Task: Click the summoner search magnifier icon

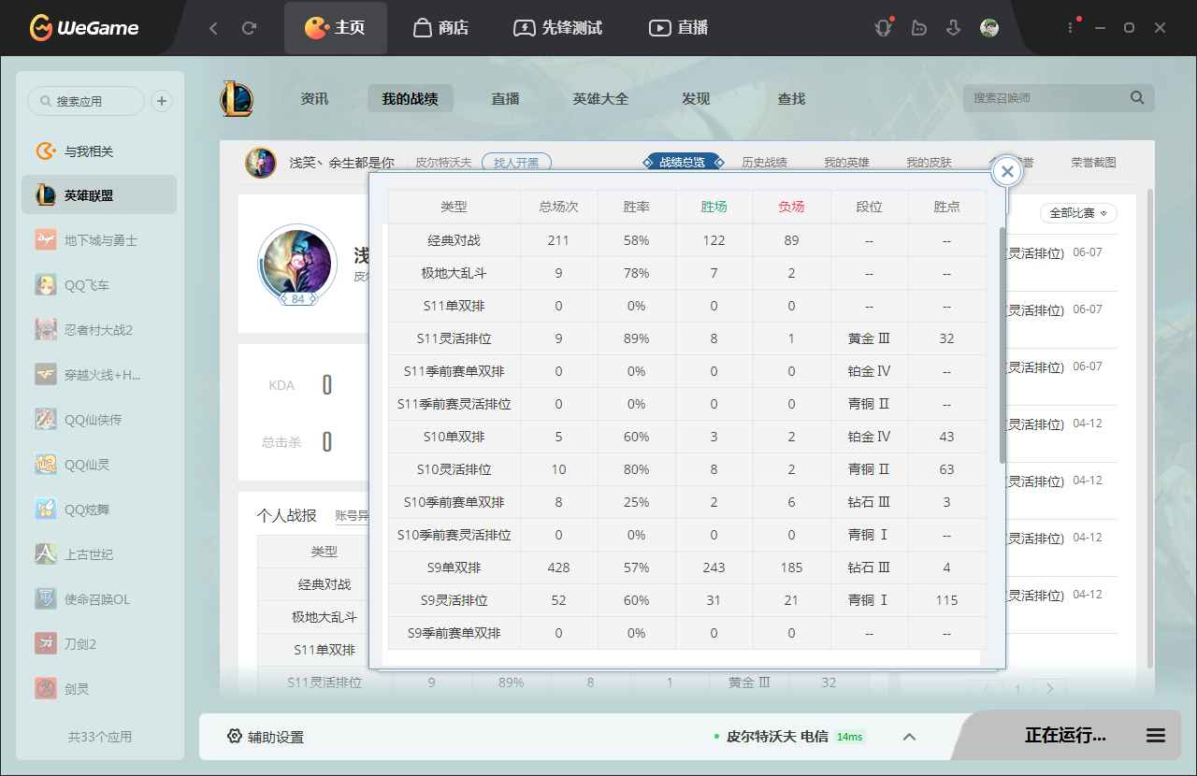Action: [x=1137, y=97]
